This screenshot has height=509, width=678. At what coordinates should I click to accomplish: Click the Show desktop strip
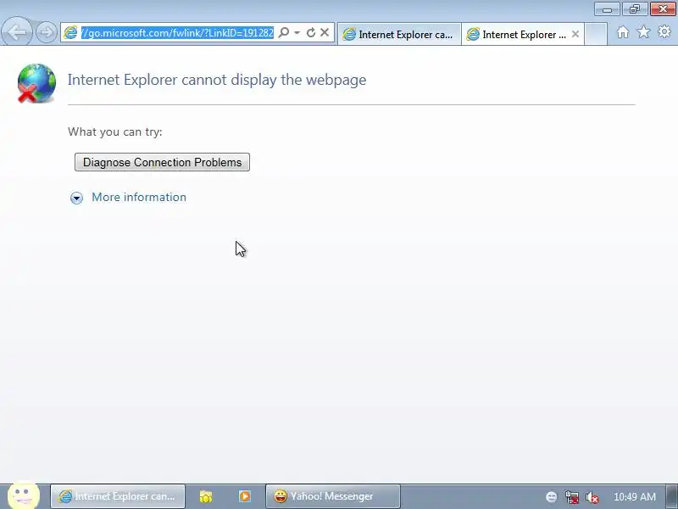pos(672,496)
